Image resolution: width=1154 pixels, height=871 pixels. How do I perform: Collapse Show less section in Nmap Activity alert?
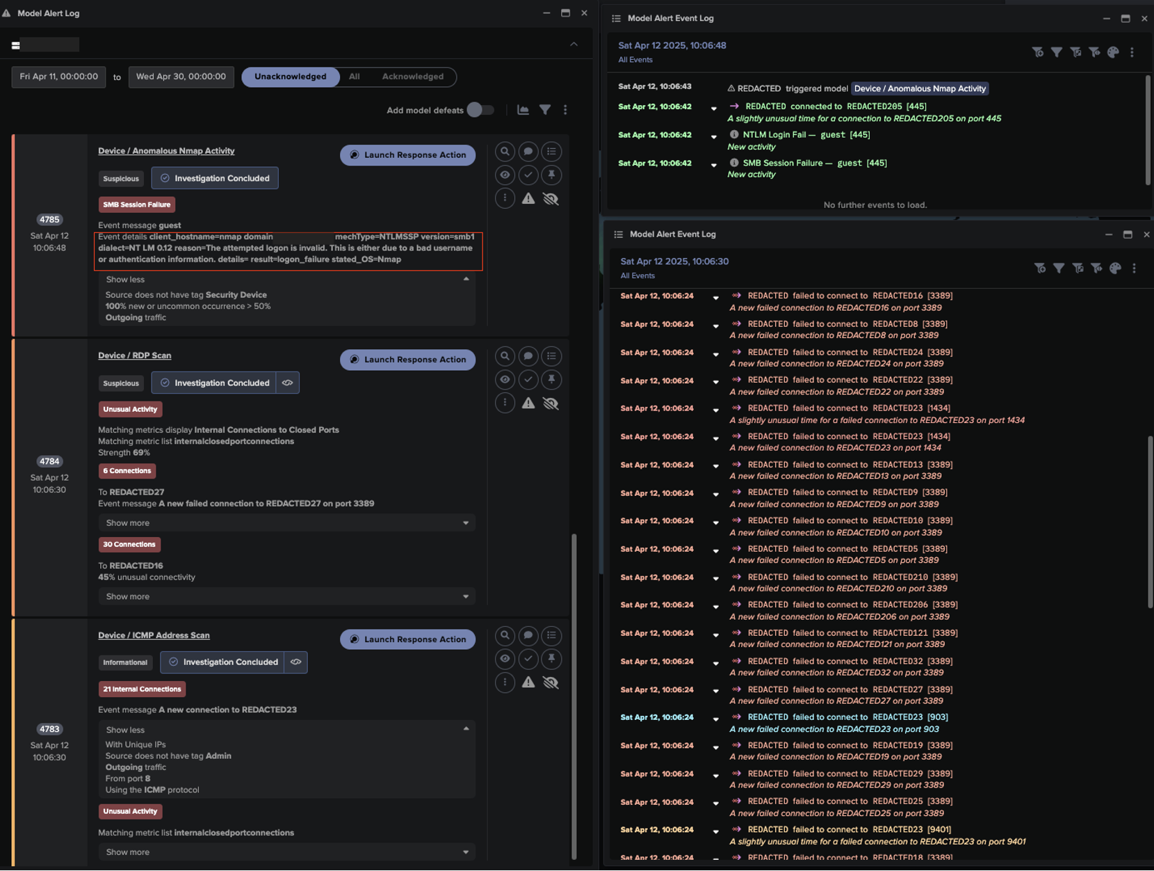tap(286, 279)
